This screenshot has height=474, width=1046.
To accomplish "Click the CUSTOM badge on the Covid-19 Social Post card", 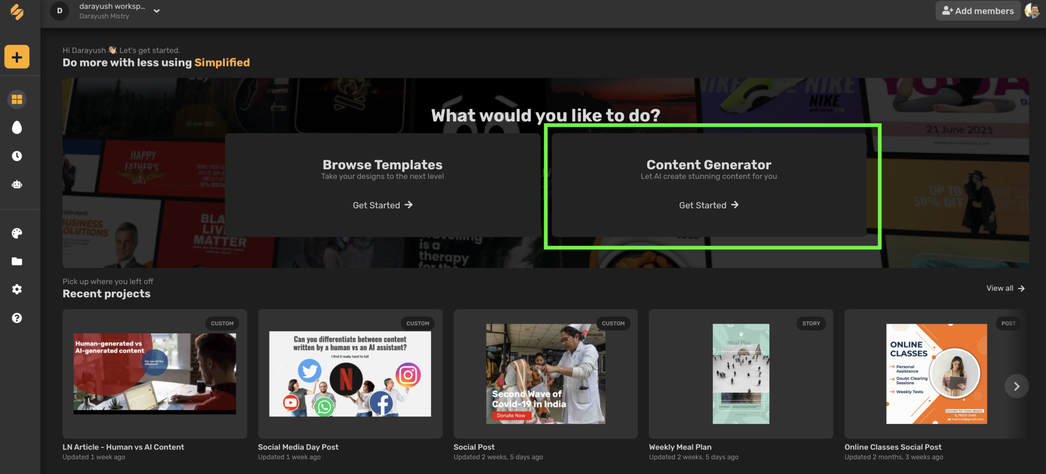I will 613,324.
